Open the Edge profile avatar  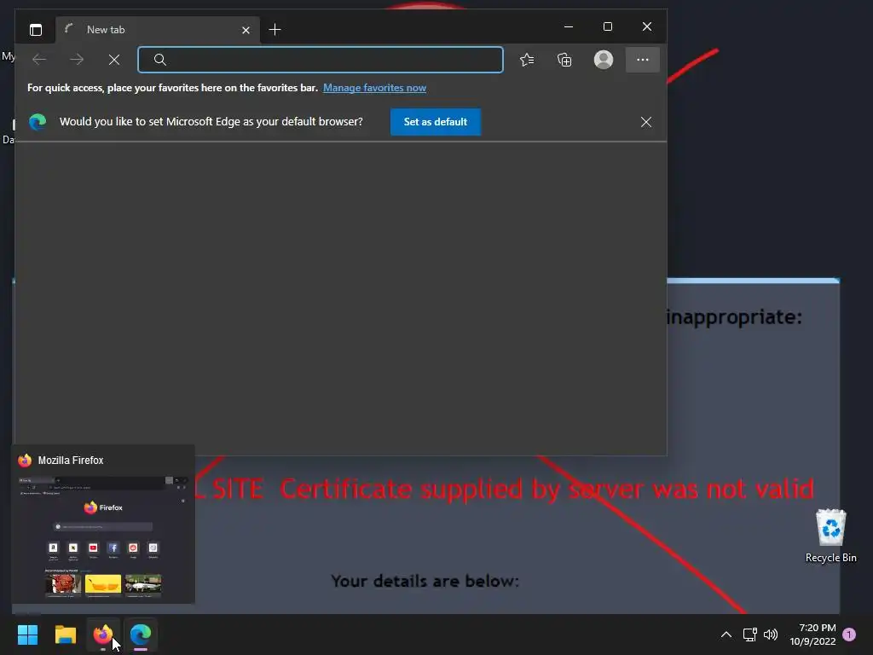click(604, 60)
